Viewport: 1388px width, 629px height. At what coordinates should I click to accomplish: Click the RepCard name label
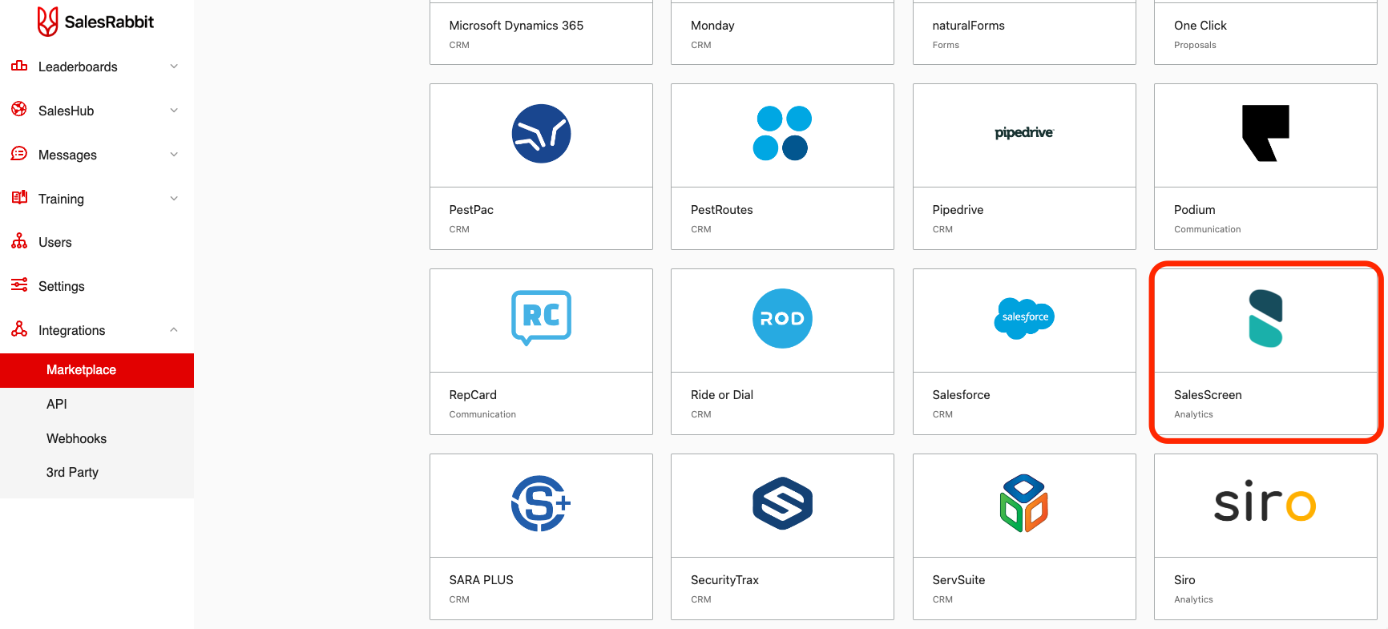click(473, 395)
